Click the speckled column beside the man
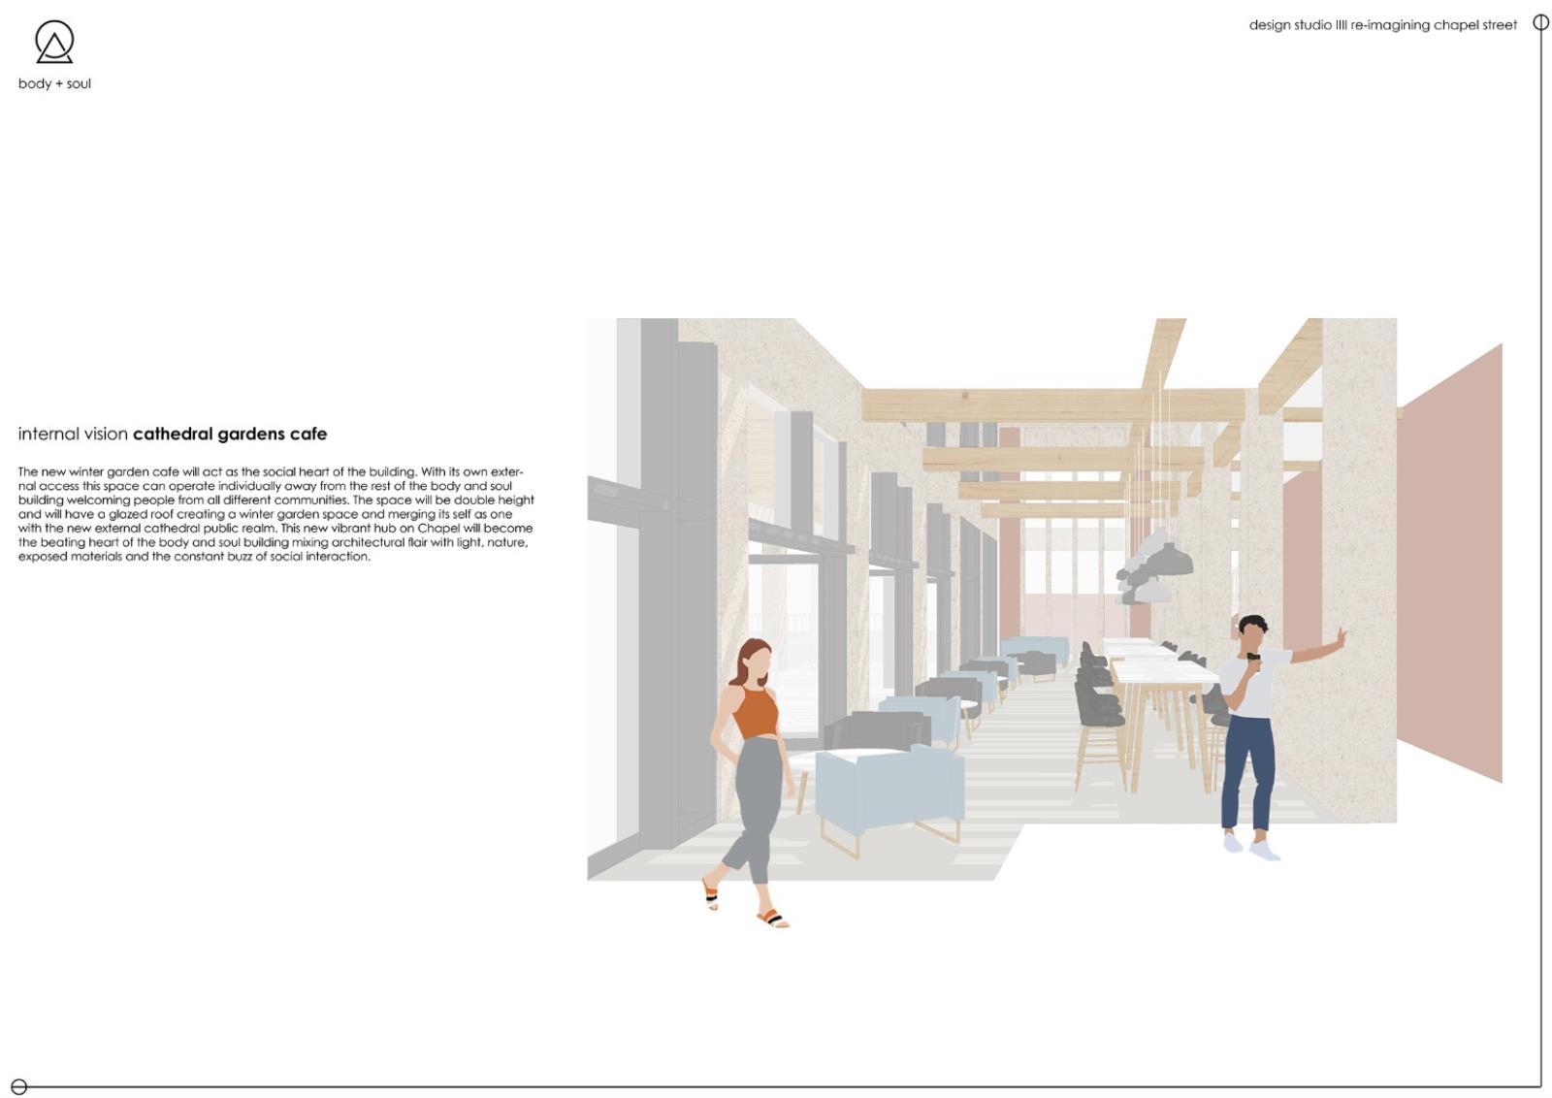 (1358, 543)
